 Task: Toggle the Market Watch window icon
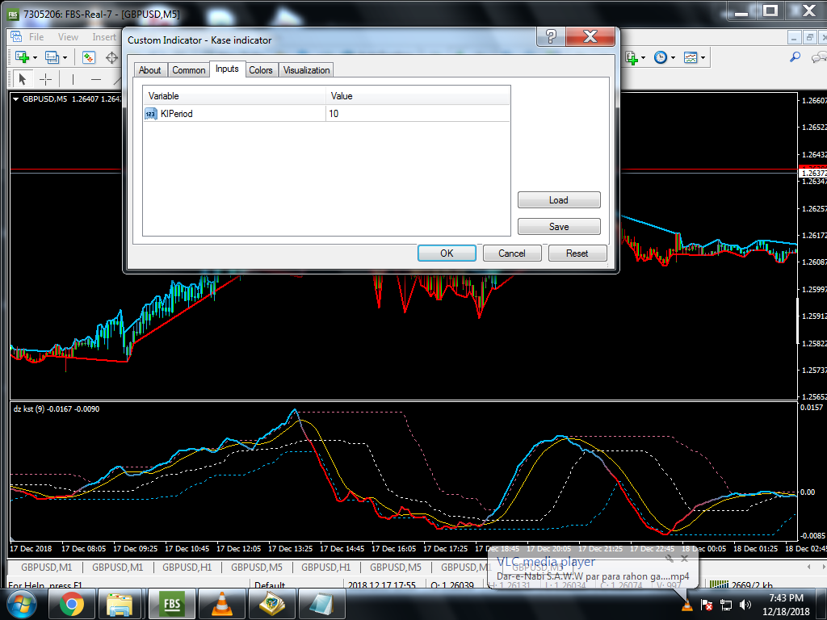pos(88,57)
